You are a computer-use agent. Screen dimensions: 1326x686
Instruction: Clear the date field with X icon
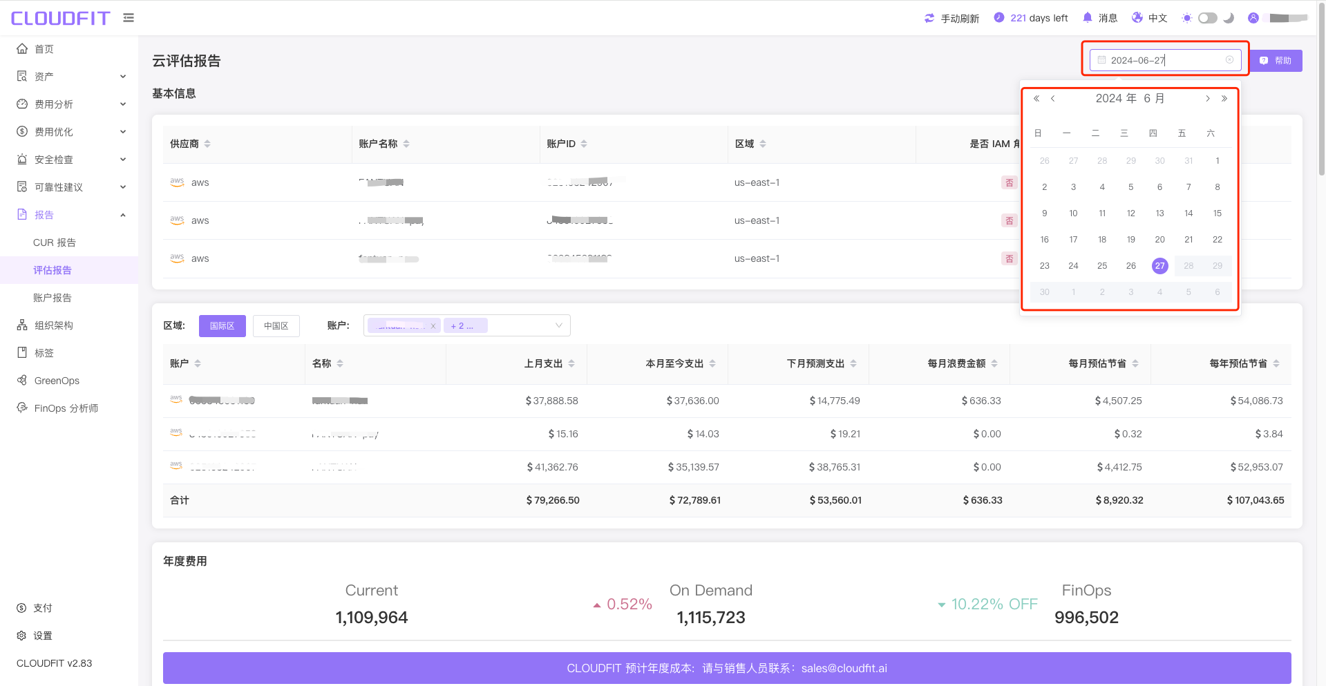1229,60
